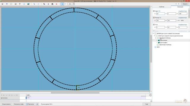Viewport: 190px width, 106px height.
Task: Open the Auto zoom combo box
Action: pos(71,4)
